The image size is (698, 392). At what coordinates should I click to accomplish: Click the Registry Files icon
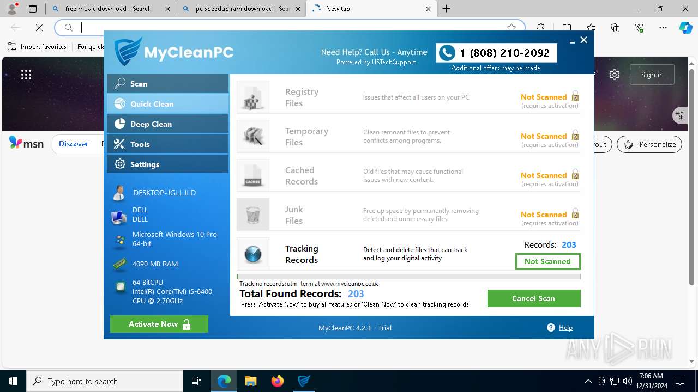coord(253,97)
